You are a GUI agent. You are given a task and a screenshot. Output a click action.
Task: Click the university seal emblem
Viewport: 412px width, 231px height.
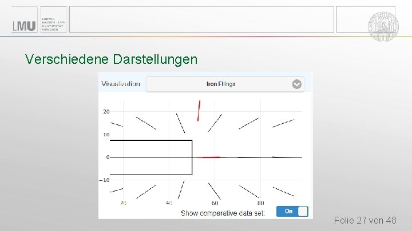coord(383,26)
